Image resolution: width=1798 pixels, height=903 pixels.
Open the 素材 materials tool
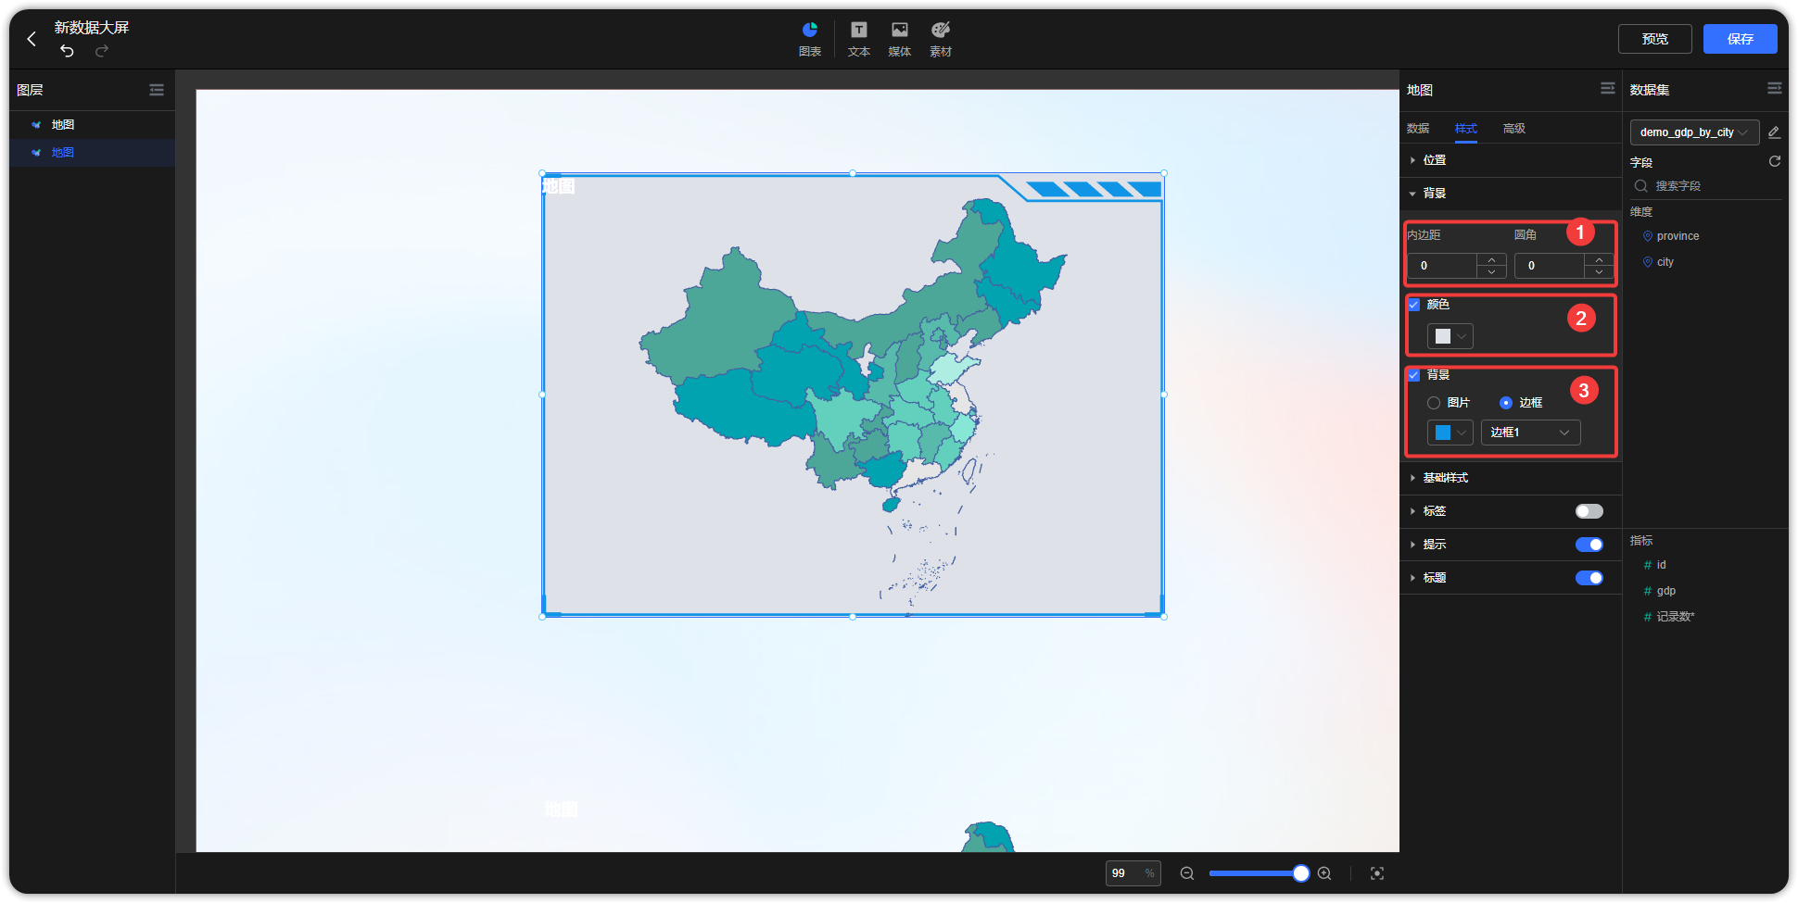[x=941, y=39]
